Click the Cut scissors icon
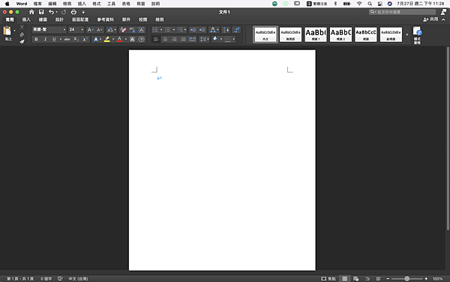The width and height of the screenshot is (450, 282). [22, 27]
